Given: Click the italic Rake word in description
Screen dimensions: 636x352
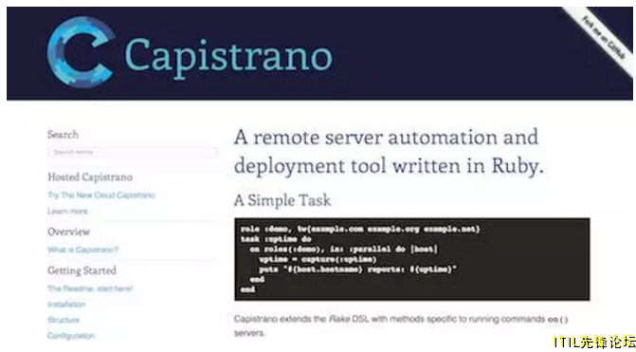Looking at the screenshot, I should (335, 319).
